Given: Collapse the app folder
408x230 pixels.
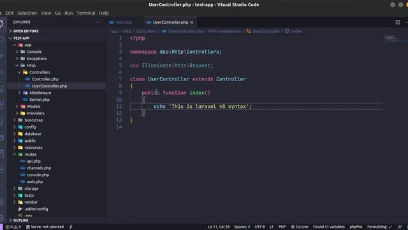Looking at the screenshot, I should (57, 45).
